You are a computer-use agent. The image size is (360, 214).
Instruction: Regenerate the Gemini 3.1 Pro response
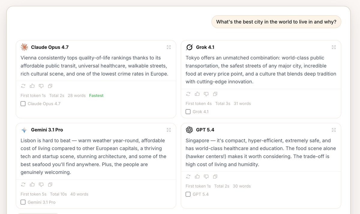[x=23, y=184]
